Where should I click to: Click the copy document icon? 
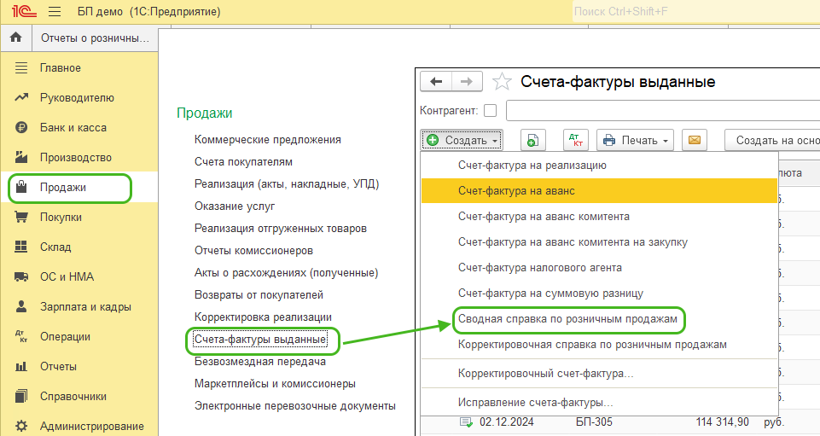pyautogui.click(x=533, y=140)
